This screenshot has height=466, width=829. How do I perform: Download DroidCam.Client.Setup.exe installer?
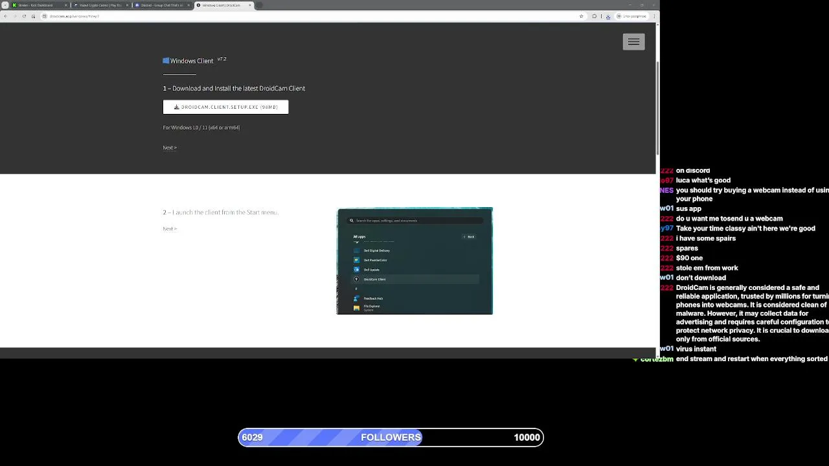tap(225, 107)
